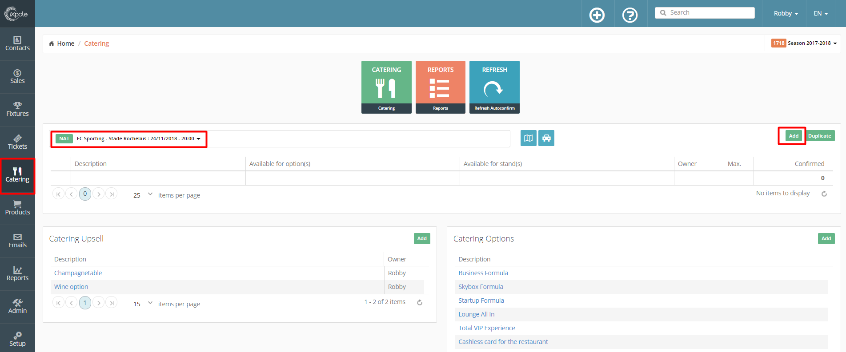The width and height of the screenshot is (846, 352).
Task: Open the Champagnetable upsell link
Action: (78, 273)
